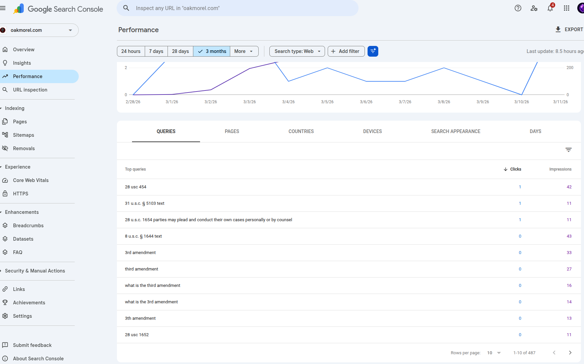Click the hamburger main menu icon
584x364 pixels.
pos(3,8)
